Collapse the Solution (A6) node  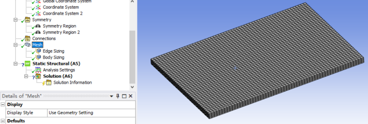26,76
